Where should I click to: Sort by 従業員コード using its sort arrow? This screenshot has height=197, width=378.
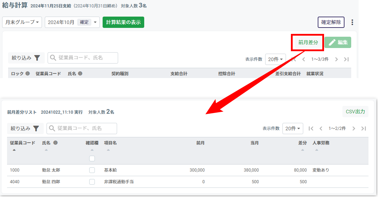pos(14,150)
